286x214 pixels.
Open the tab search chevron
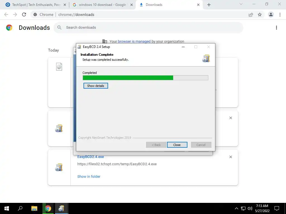click(241, 4)
